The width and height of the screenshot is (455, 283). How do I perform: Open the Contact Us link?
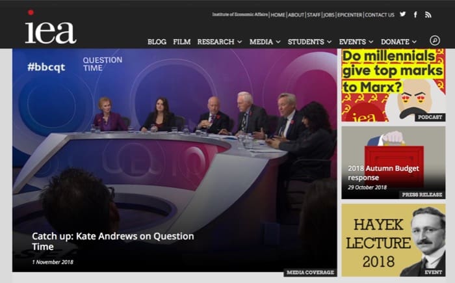coord(380,15)
